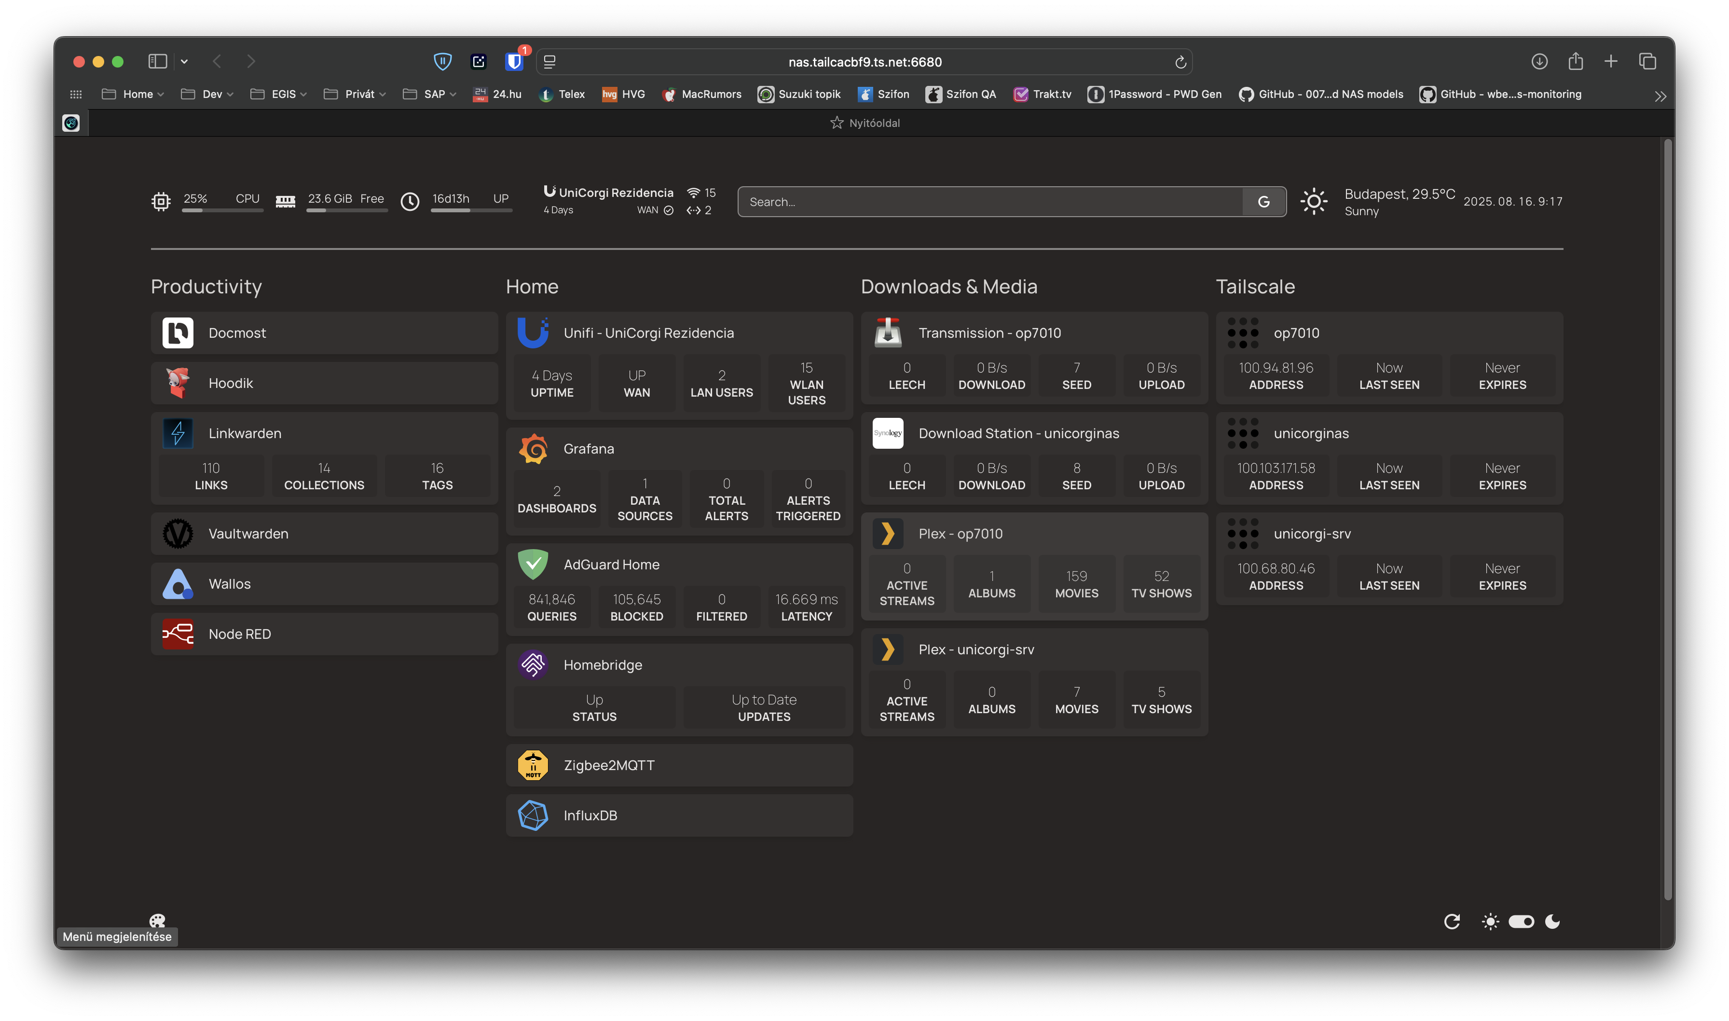Viewport: 1729px width, 1021px height.
Task: Expand the EGIS bookmarks folder
Action: [x=278, y=94]
